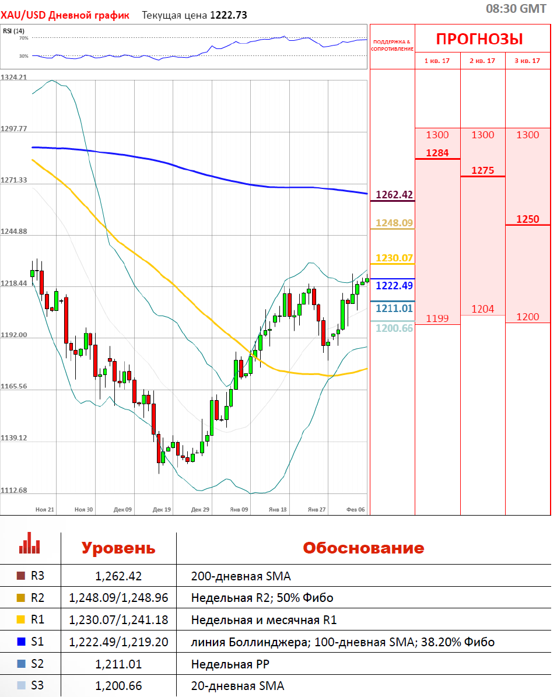The width and height of the screenshot is (557, 697).
Task: Click the red bar chart icon in table header
Action: 30,543
